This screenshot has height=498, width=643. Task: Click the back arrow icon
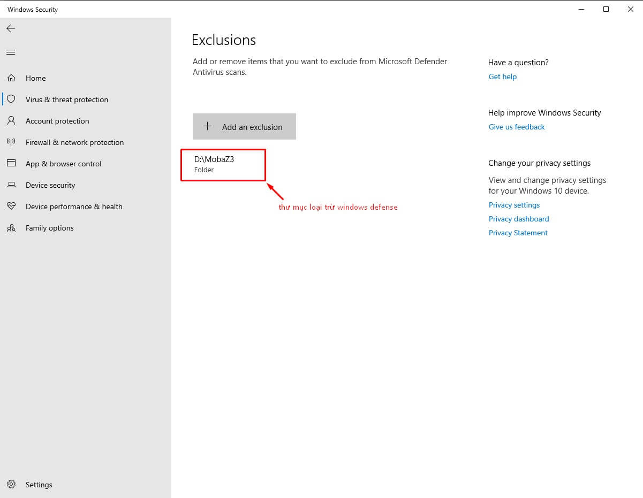(x=11, y=28)
